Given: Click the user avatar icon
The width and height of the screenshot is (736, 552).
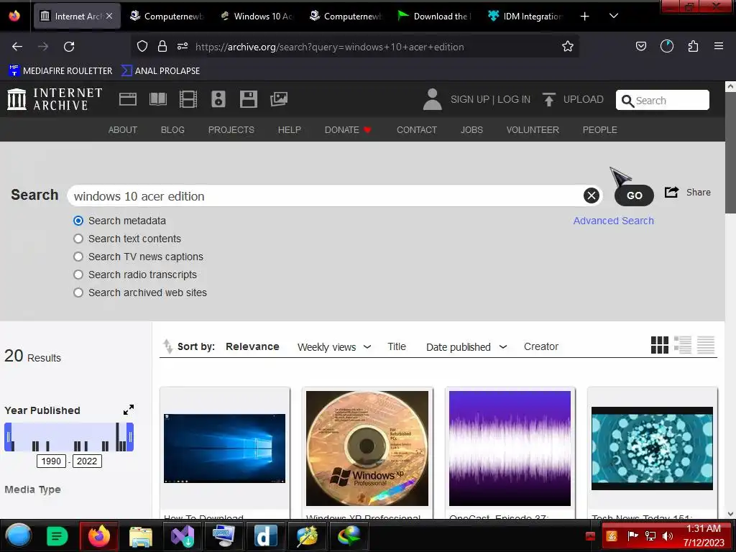Looking at the screenshot, I should coord(432,99).
